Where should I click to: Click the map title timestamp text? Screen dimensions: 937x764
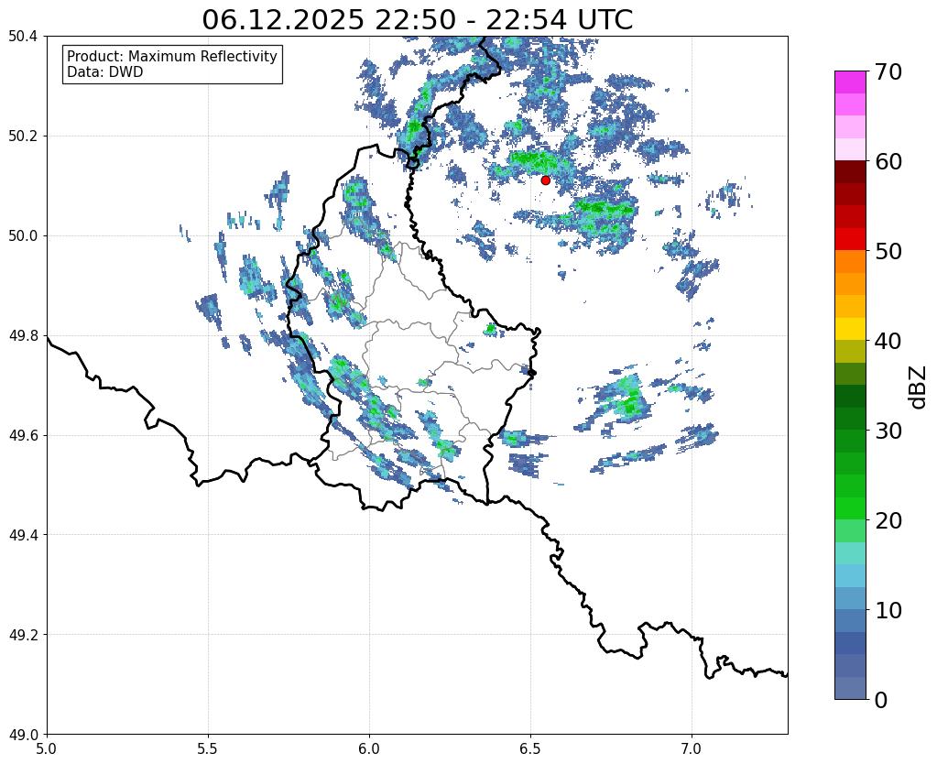(417, 20)
